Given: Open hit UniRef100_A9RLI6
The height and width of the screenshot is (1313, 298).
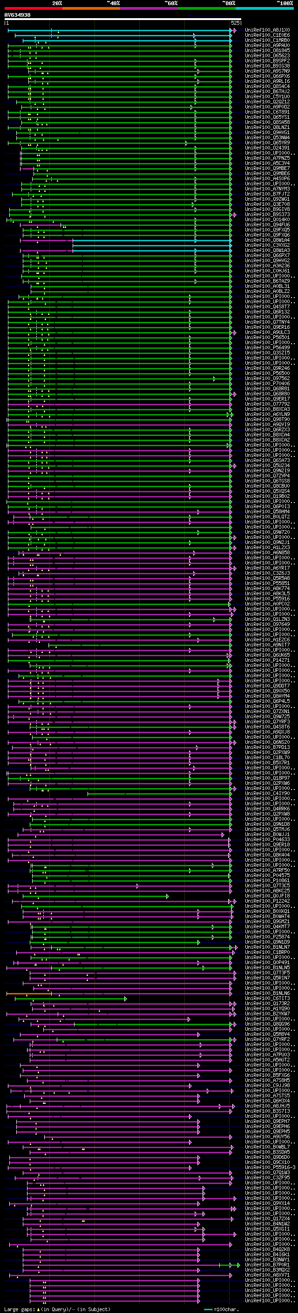Looking at the screenshot, I should (x=267, y=81).
